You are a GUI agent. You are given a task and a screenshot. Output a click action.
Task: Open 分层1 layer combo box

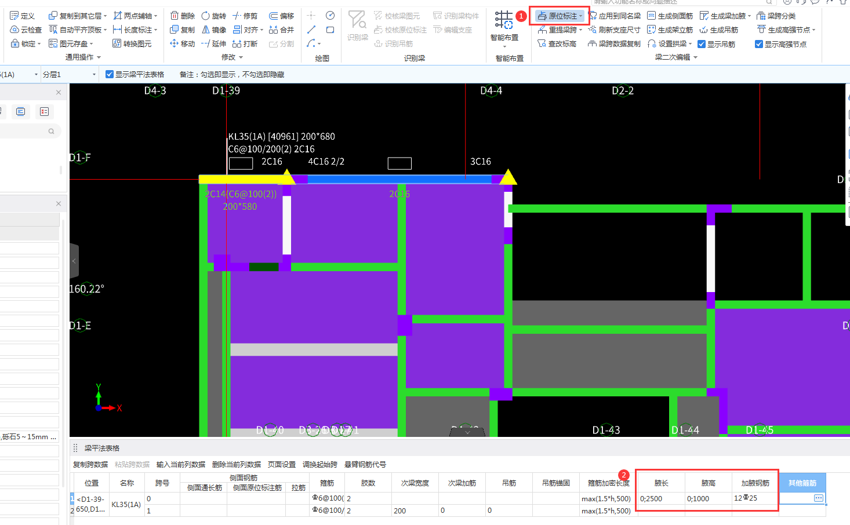69,74
